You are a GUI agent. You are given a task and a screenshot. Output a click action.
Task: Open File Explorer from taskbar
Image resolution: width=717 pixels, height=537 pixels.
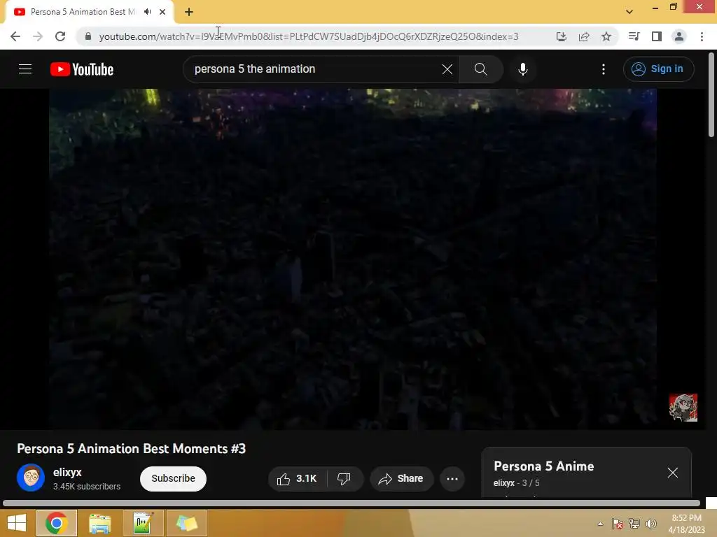[x=99, y=523]
